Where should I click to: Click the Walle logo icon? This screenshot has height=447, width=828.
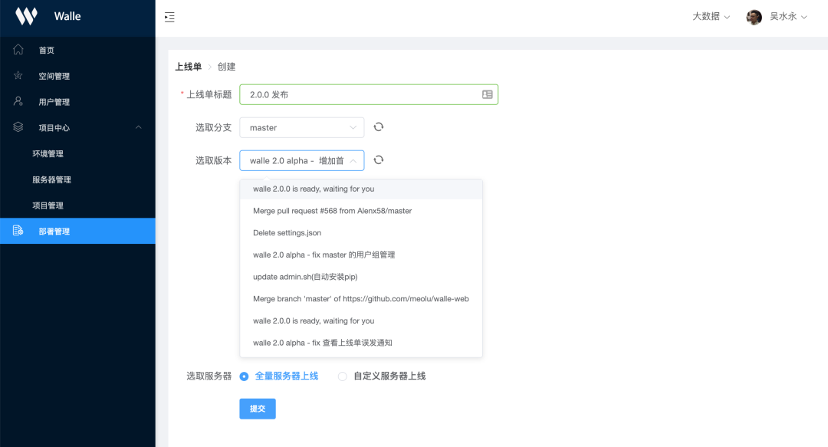tap(26, 16)
